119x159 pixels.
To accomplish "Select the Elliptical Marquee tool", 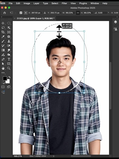I will [x=9, y=23].
